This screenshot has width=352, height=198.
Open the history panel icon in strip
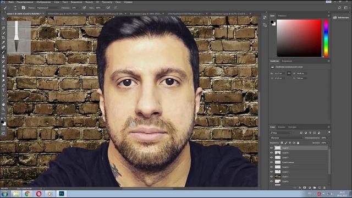pos(265,18)
